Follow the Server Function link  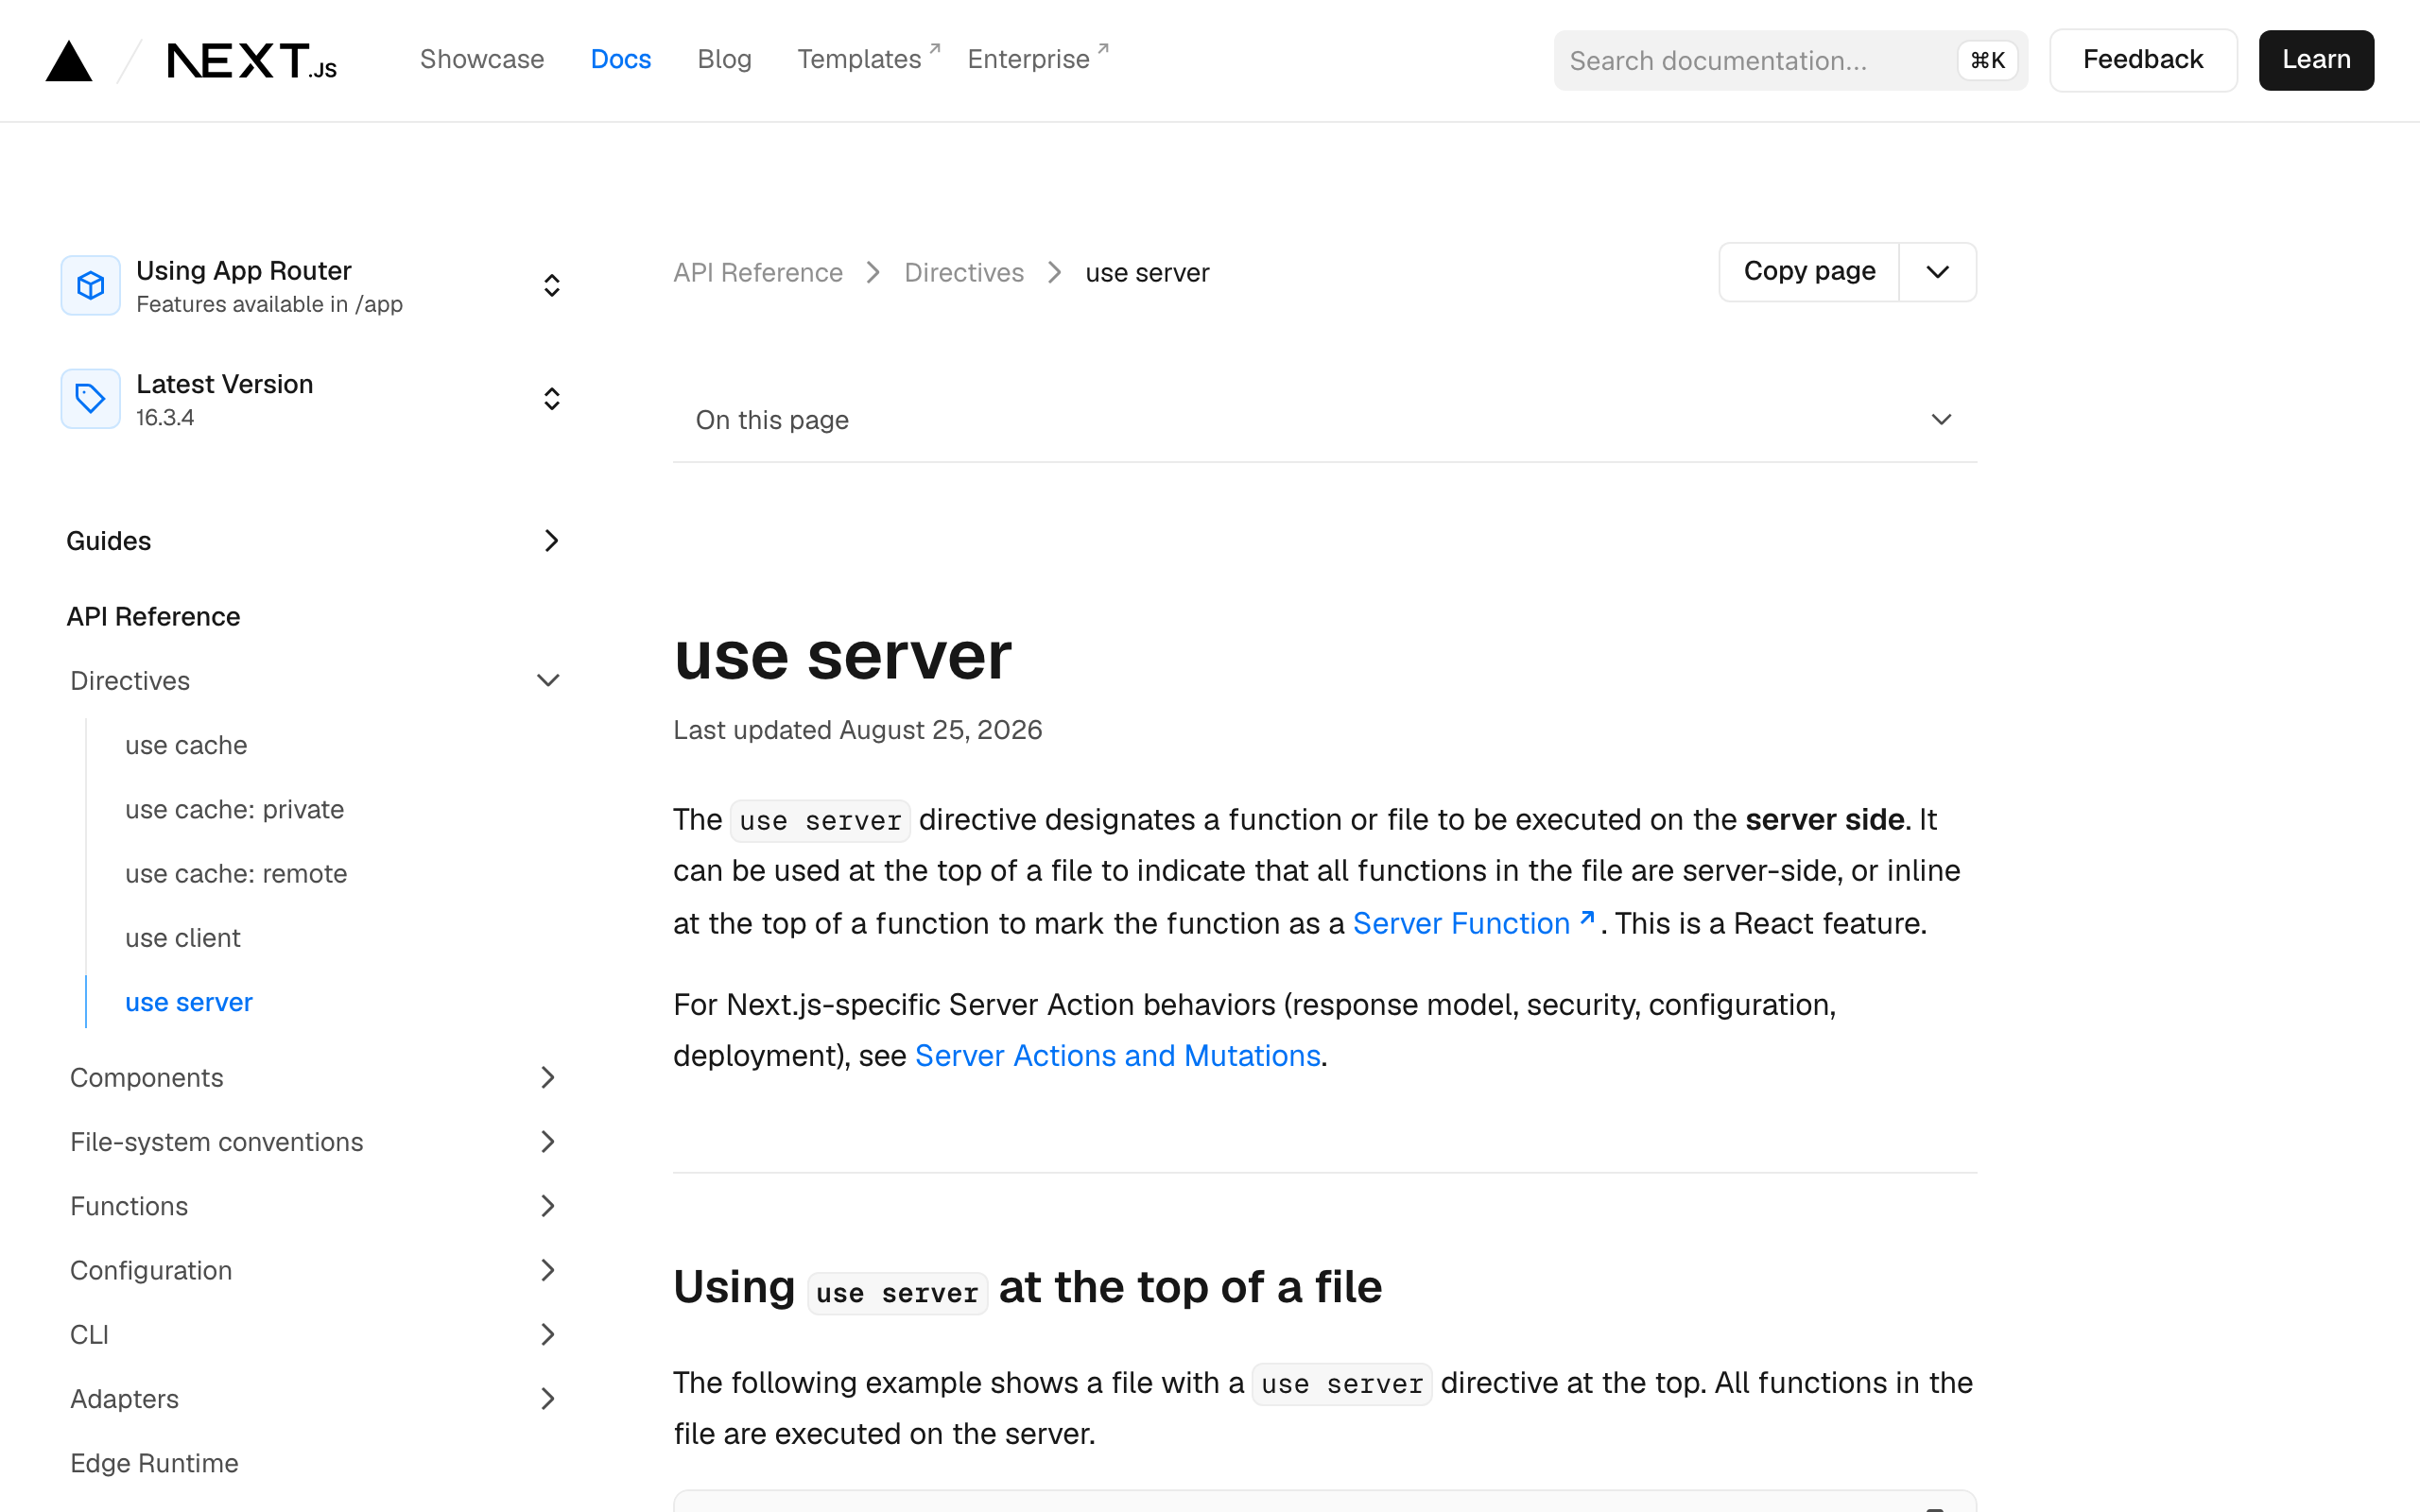pyautogui.click(x=1473, y=923)
